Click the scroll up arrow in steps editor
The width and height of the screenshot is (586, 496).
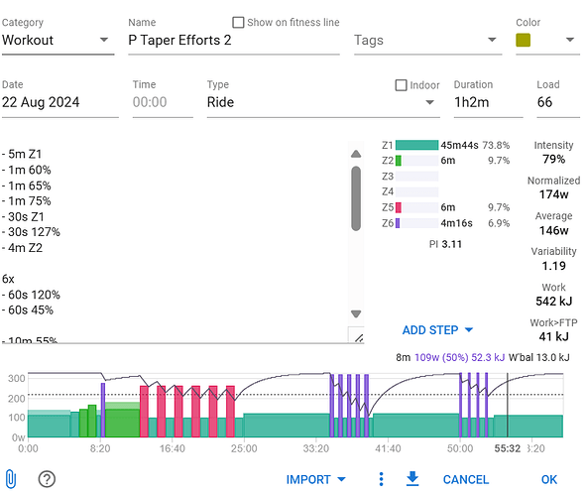[x=356, y=154]
